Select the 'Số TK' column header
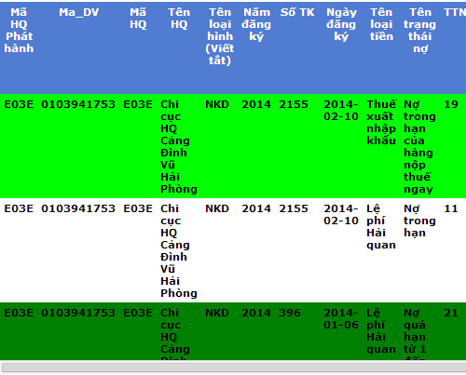This screenshot has width=466, height=375. click(x=297, y=12)
